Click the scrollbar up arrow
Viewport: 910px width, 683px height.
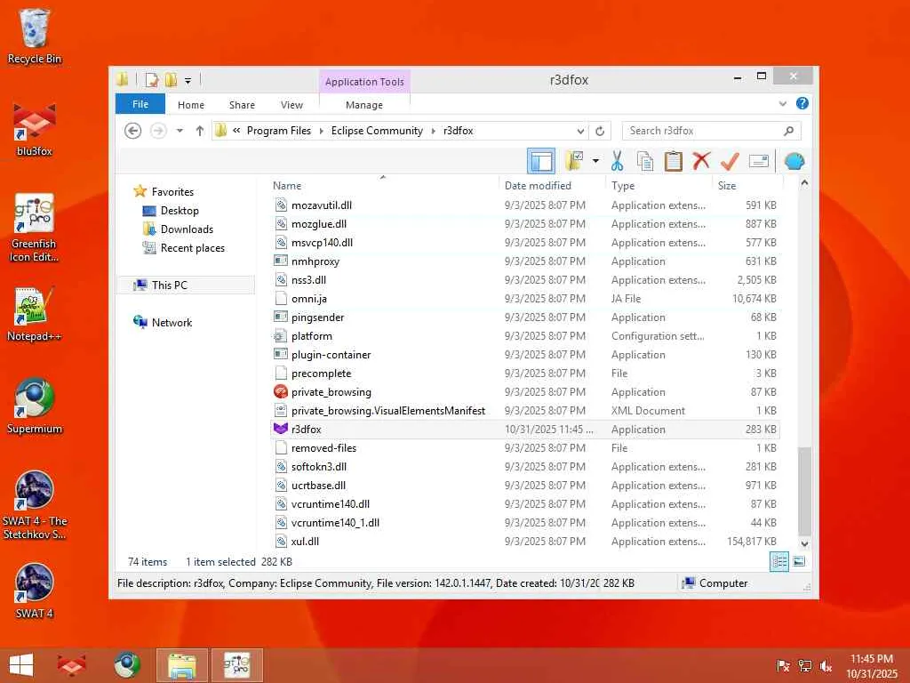(x=804, y=183)
